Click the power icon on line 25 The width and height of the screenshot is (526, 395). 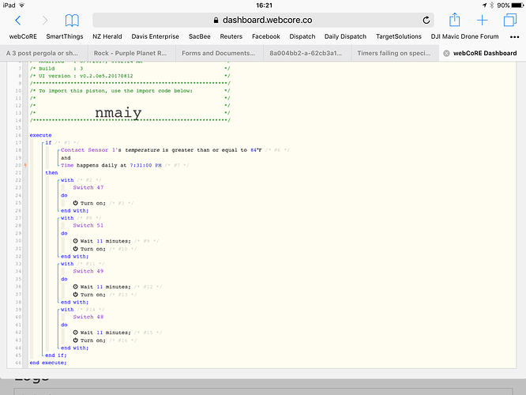pos(76,203)
